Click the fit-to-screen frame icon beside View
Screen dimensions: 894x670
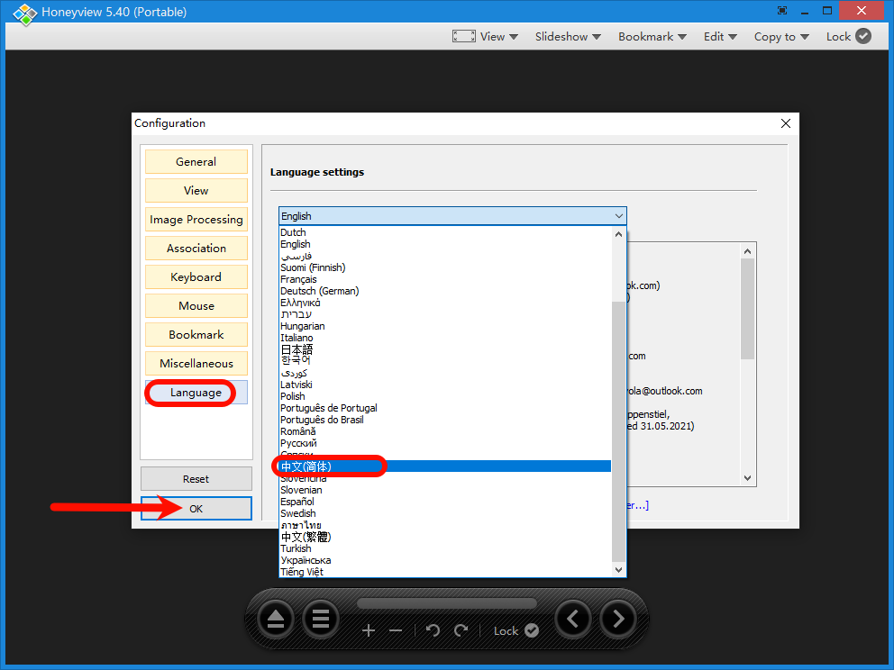[x=463, y=36]
